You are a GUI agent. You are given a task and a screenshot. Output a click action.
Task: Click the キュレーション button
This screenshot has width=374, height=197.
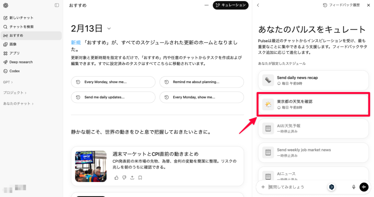click(230, 5)
